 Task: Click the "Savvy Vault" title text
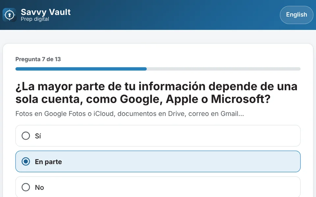point(46,12)
